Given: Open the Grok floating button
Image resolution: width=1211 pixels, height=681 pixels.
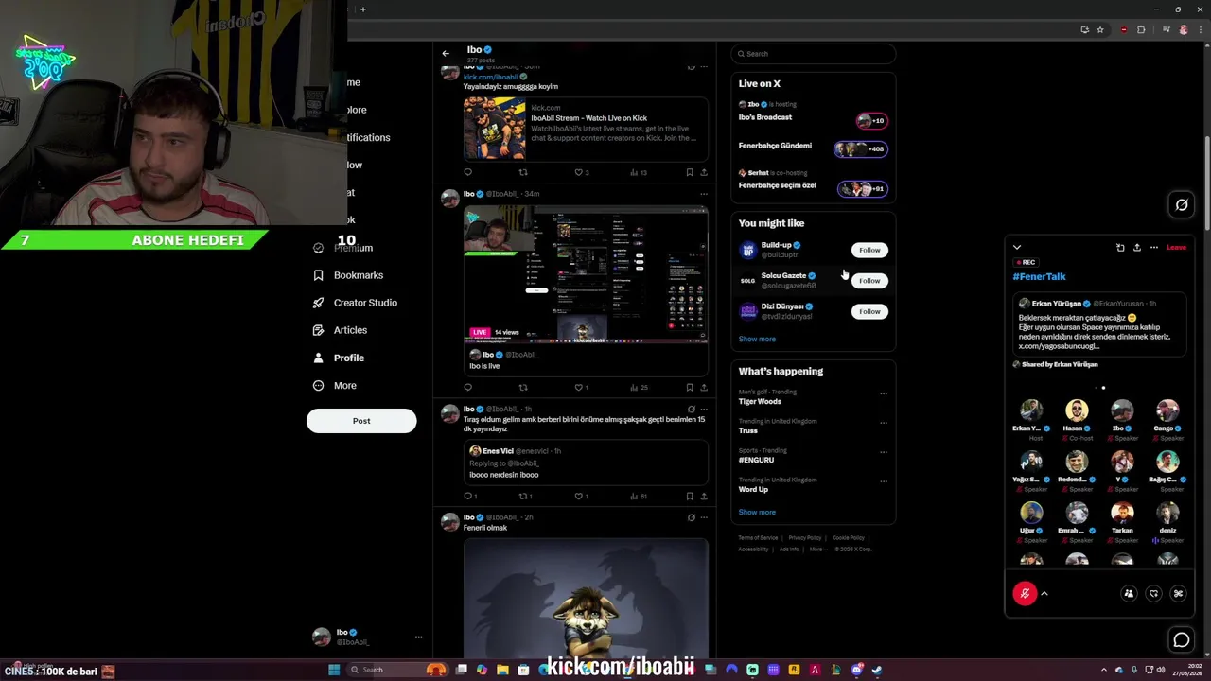Looking at the screenshot, I should click(x=1182, y=204).
